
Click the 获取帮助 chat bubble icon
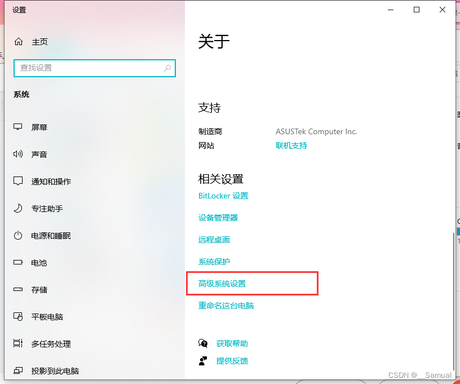pyautogui.click(x=203, y=343)
